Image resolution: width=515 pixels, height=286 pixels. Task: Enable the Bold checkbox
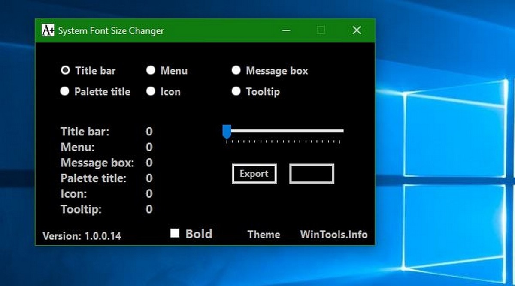click(175, 233)
